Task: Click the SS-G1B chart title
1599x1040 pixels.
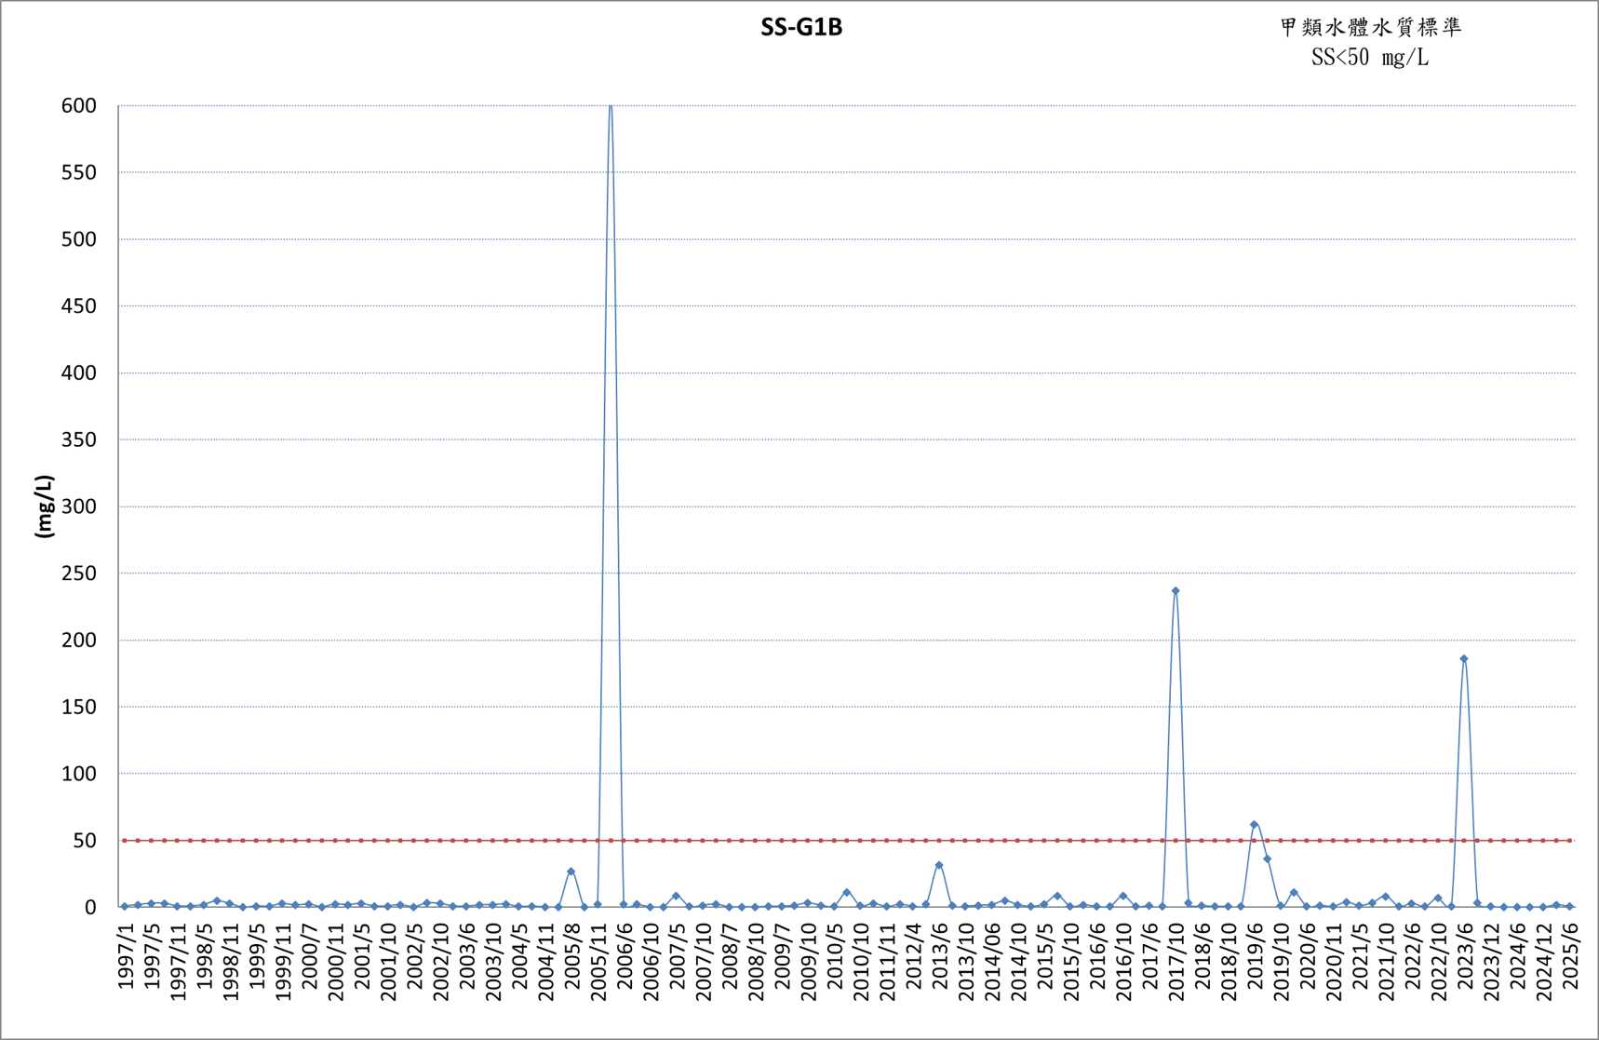Action: [801, 27]
